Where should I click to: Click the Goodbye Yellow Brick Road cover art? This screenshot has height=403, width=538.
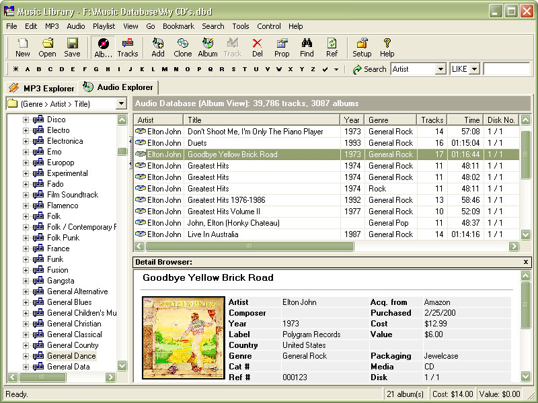click(184, 338)
